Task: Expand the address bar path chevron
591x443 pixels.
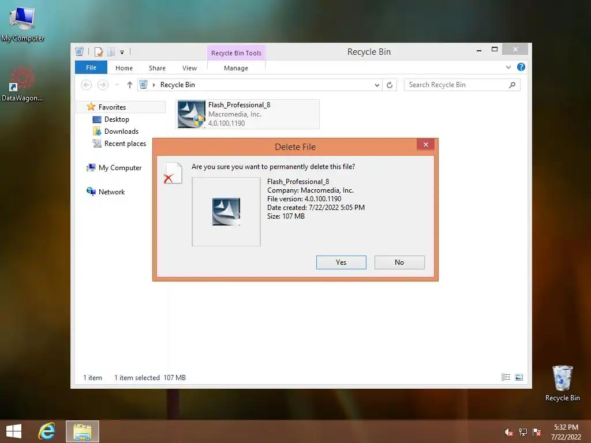Action: 154,85
